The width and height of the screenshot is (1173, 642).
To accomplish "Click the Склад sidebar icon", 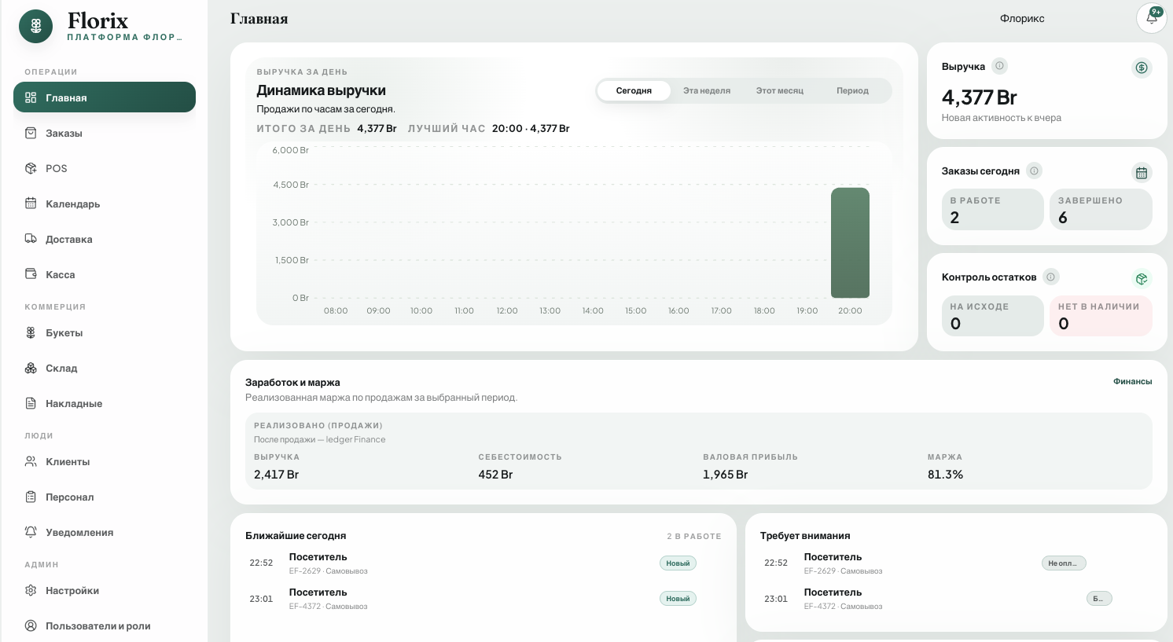I will pyautogui.click(x=31, y=368).
